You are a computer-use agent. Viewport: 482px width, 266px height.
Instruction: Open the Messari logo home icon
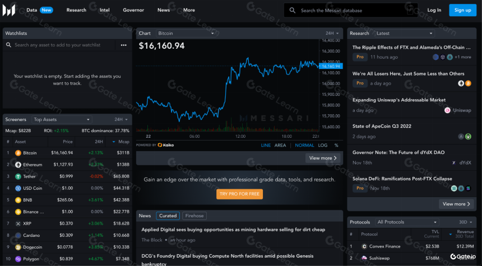(9, 10)
